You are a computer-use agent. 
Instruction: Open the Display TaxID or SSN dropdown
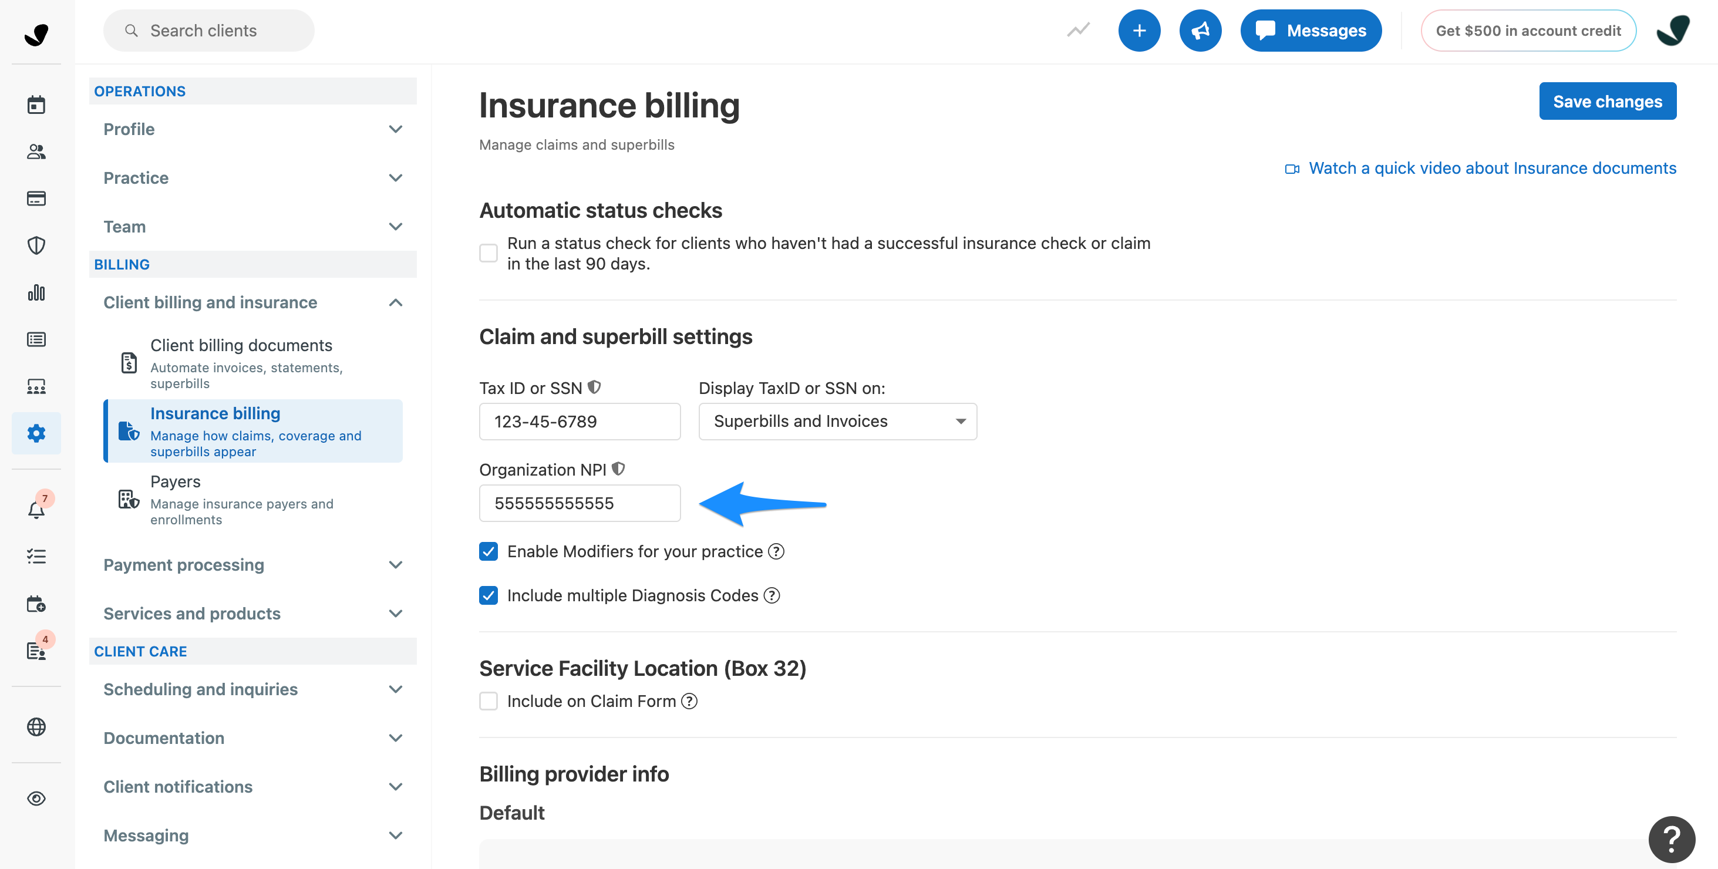coord(837,421)
